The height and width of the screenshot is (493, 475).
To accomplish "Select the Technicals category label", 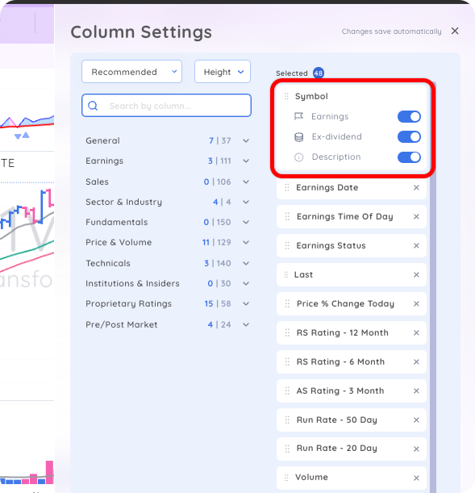I will (108, 263).
